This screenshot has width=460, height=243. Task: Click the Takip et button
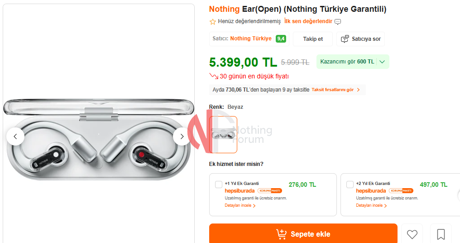(313, 39)
